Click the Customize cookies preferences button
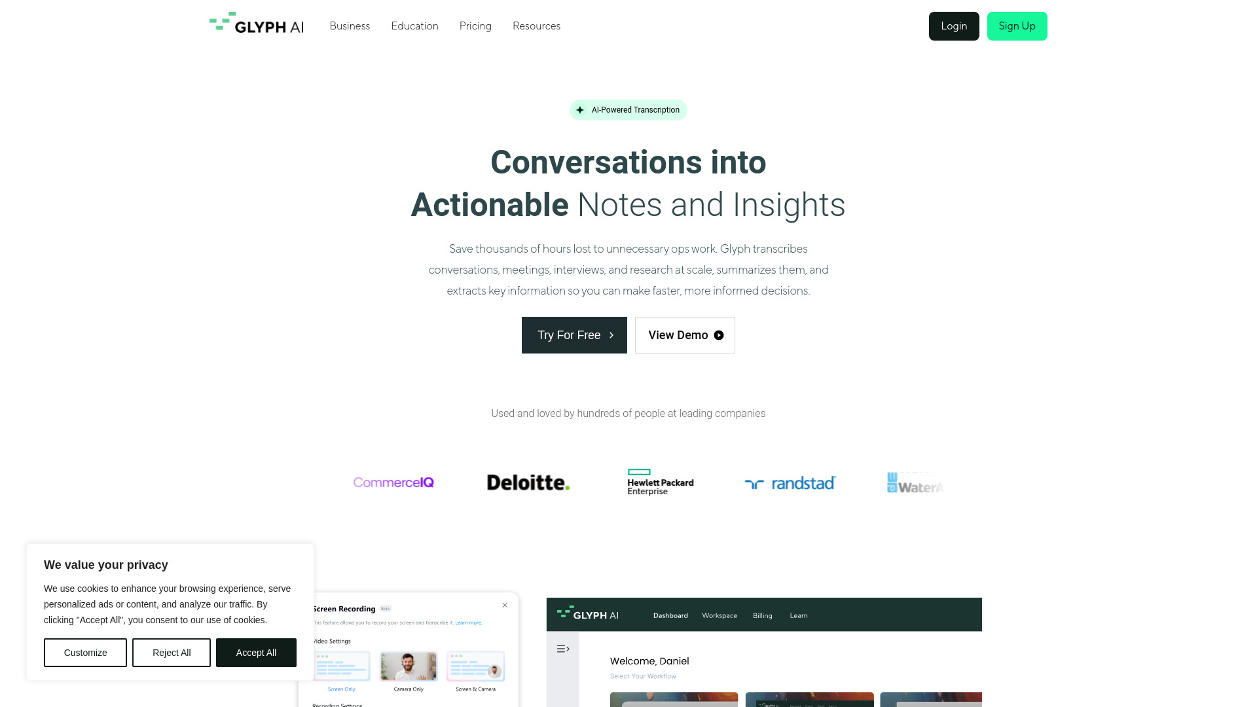 (x=84, y=653)
